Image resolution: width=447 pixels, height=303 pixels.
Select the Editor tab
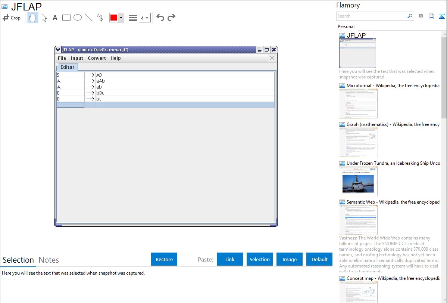pos(67,67)
